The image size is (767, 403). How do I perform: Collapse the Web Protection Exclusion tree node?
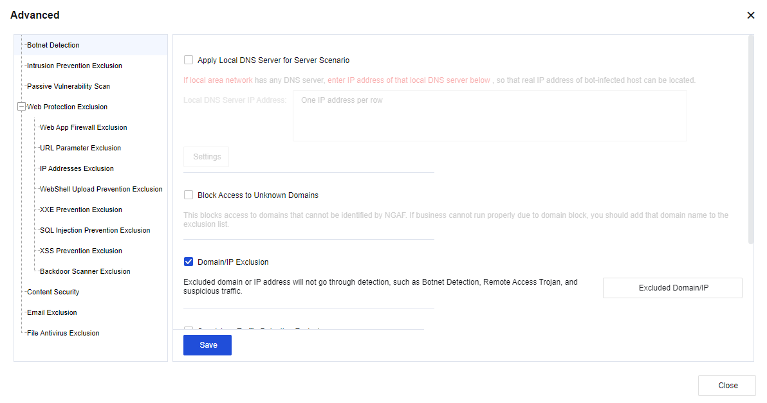[x=21, y=107]
